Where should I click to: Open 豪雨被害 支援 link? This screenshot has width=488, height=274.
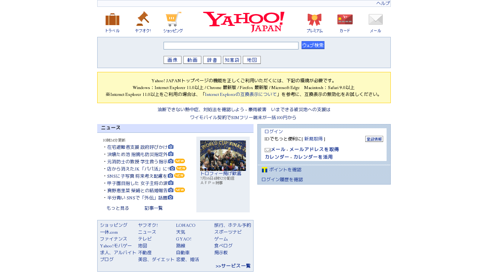[289, 109]
